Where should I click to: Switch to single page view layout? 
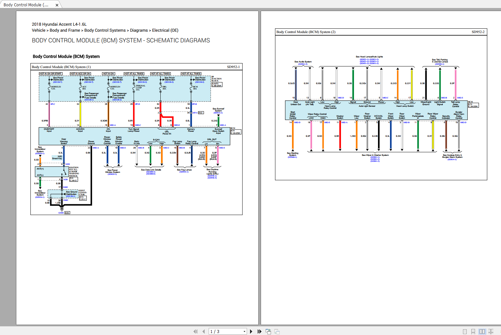click(x=465, y=331)
